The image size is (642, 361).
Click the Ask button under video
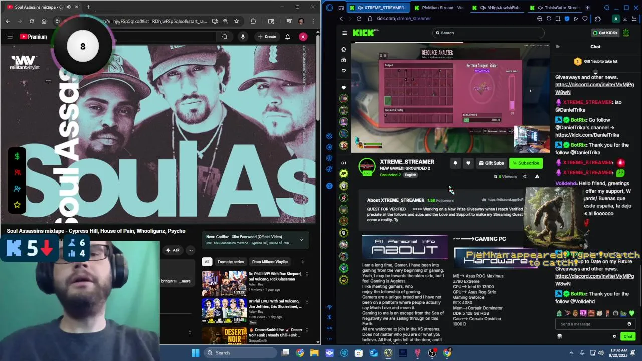[173, 250]
